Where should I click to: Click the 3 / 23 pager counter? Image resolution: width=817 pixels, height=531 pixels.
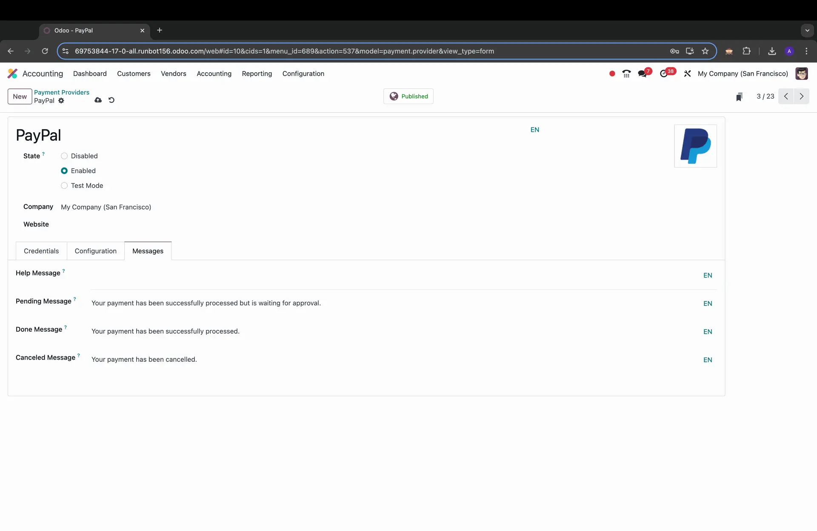(x=765, y=97)
